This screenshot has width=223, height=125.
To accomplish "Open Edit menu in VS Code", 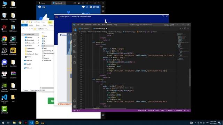I will [x=82, y=25].
